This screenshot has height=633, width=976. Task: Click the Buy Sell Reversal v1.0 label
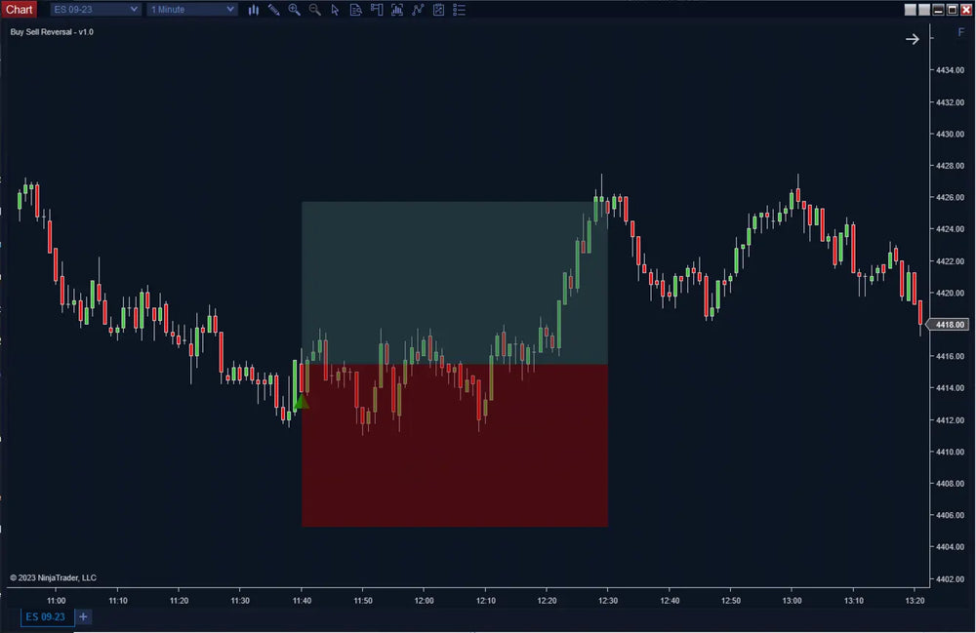tap(51, 31)
